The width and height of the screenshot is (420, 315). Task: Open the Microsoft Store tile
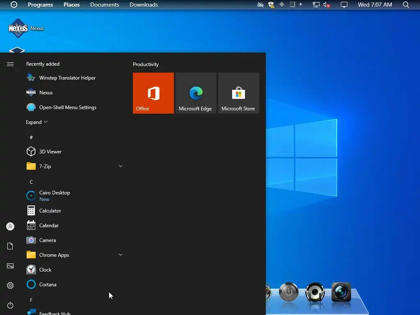[239, 93]
